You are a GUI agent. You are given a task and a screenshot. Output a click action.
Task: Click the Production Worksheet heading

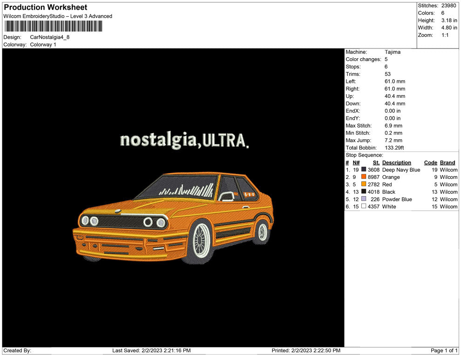coord(45,7)
